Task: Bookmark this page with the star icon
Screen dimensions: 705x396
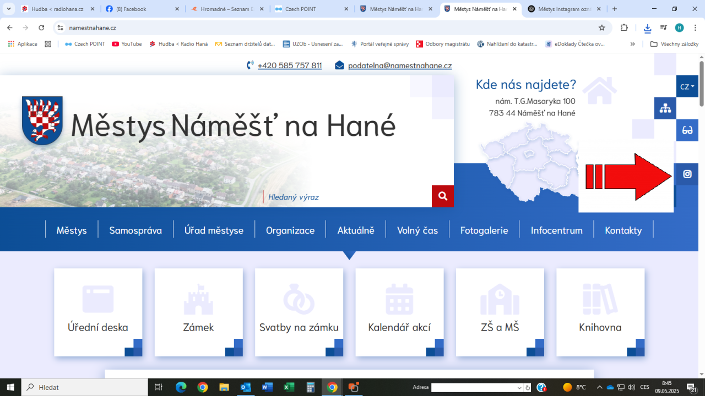Action: point(601,28)
